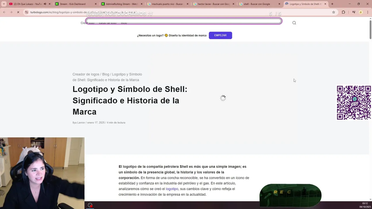
Task: Open the Crear logo menu item
Action: coord(87,23)
